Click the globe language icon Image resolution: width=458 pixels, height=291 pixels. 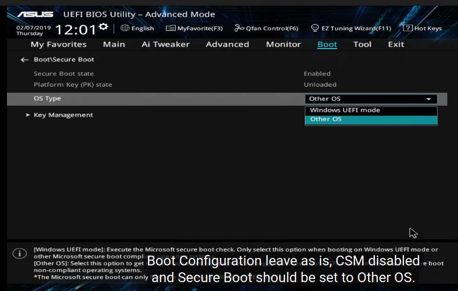(x=125, y=28)
